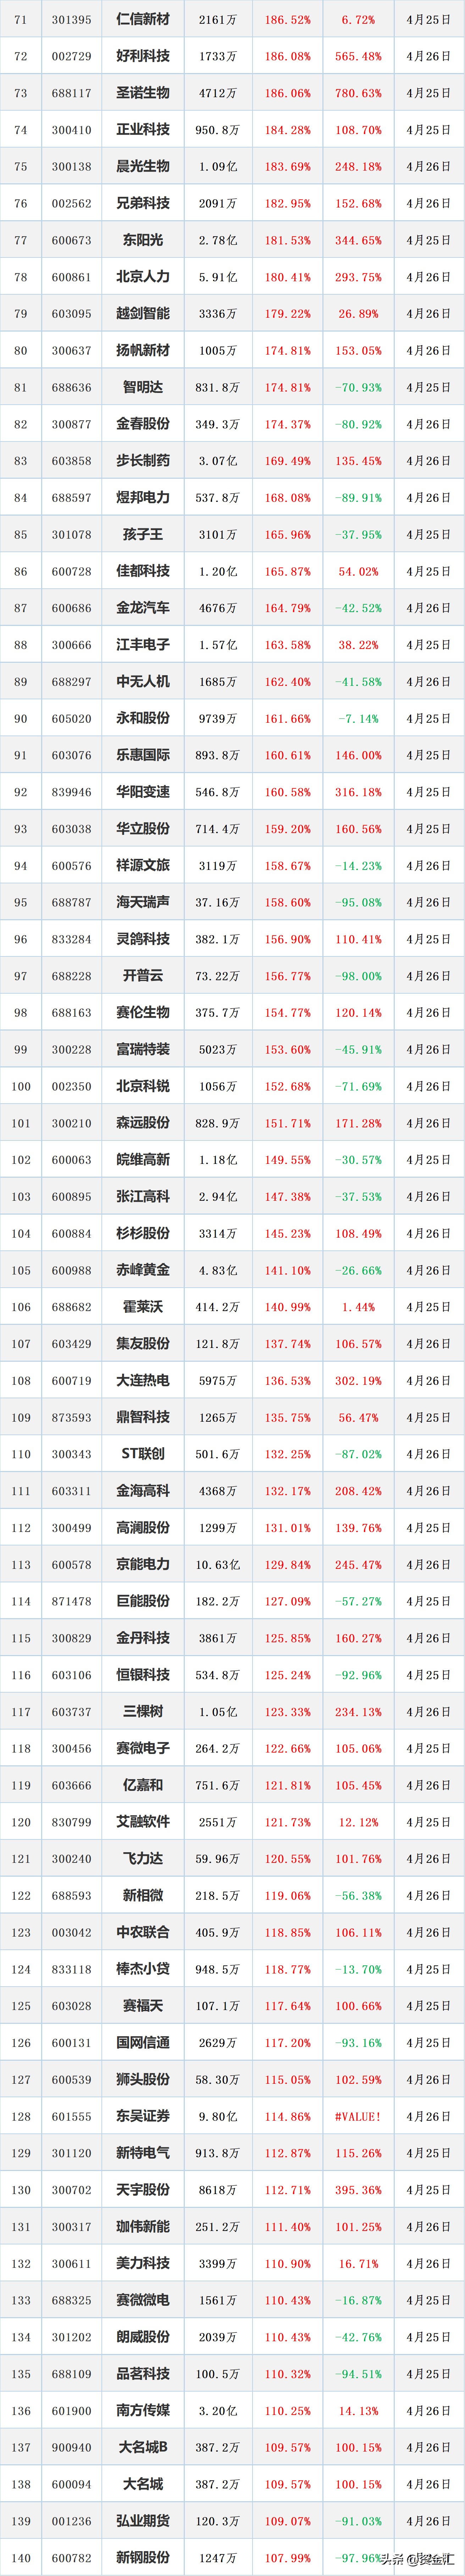Screen dimensions: 465x2576
Task: Click 灵鸽科技 in the table
Action: pyautogui.click(x=143, y=939)
